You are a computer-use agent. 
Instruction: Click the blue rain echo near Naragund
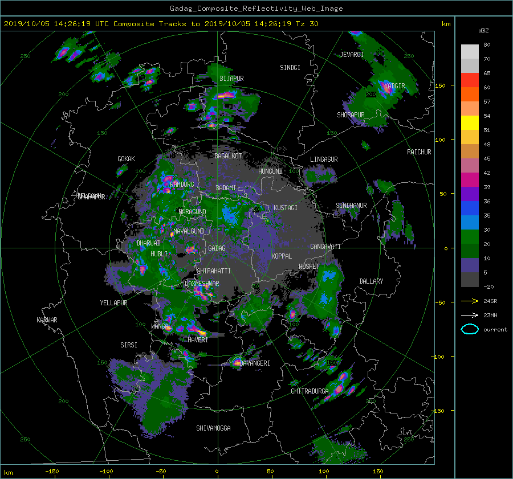point(231,214)
